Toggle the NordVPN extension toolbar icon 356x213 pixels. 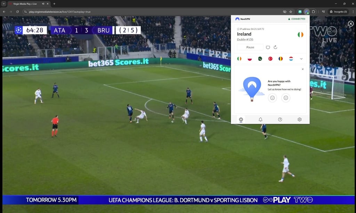click(x=307, y=12)
